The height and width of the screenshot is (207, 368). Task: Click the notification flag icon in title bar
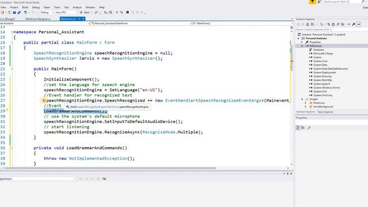[313, 2]
